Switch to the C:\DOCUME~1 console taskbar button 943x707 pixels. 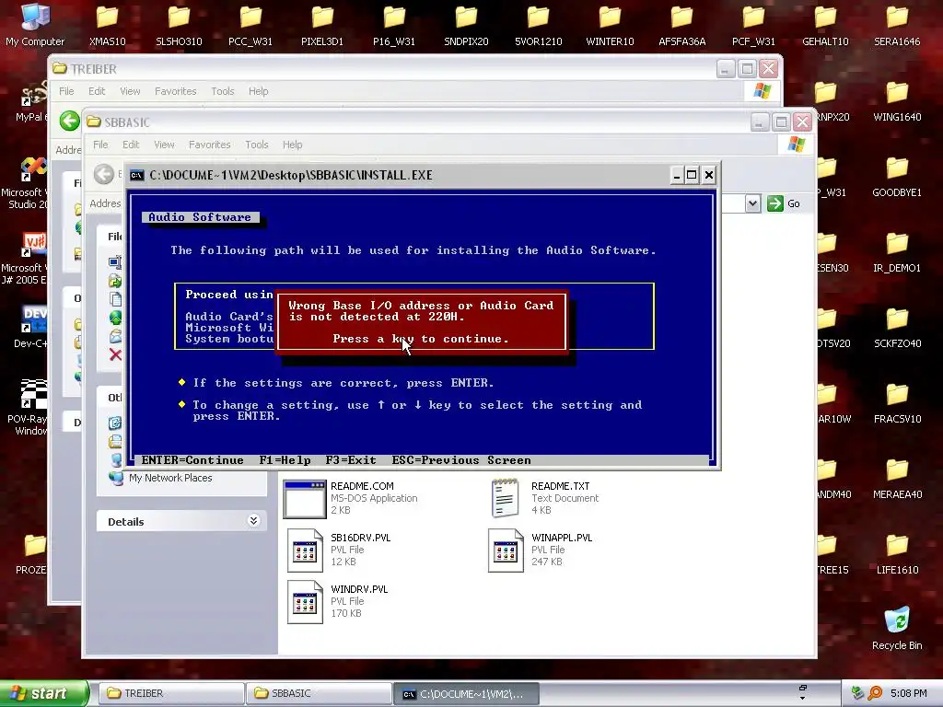[x=465, y=694]
